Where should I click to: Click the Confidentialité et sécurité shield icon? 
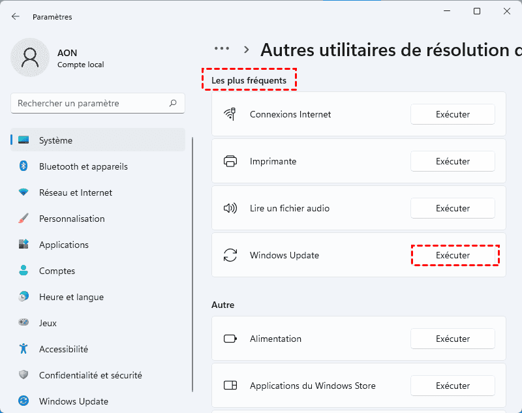(x=23, y=375)
